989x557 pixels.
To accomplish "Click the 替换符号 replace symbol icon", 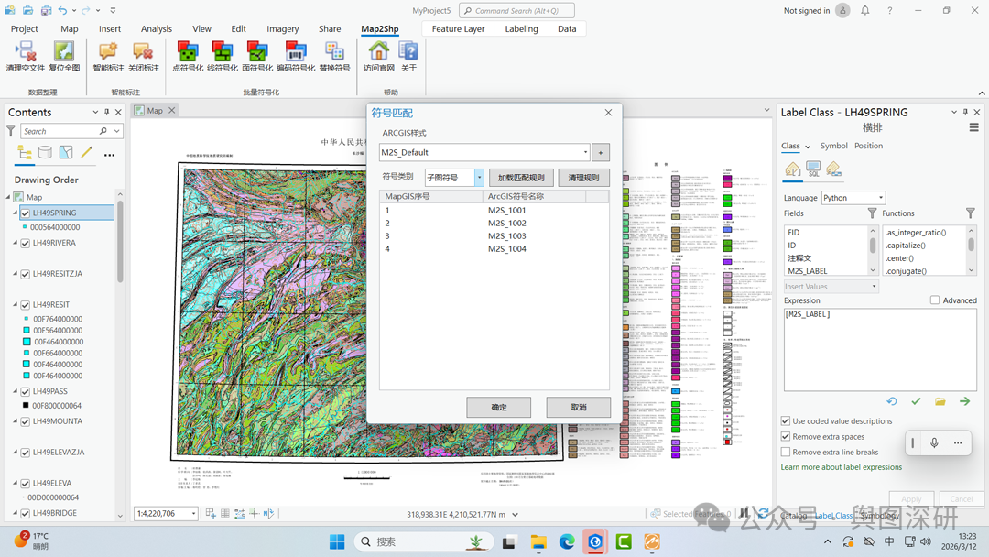I will tap(334, 51).
